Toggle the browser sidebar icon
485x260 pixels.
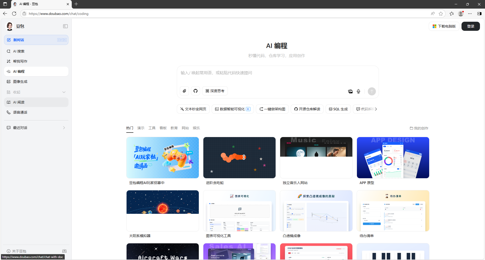(x=479, y=14)
